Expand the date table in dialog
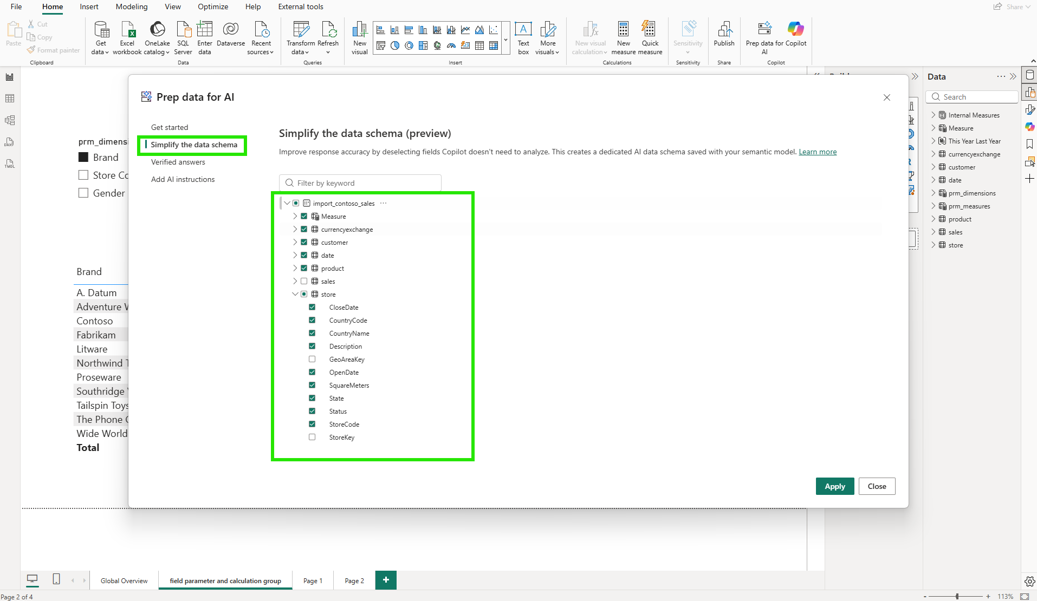The height and width of the screenshot is (601, 1037). point(295,255)
